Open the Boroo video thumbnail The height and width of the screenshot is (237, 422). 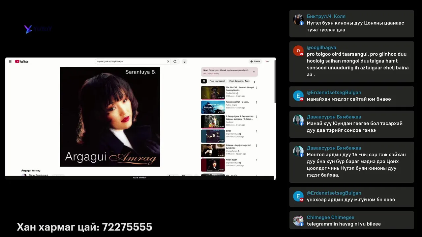coord(213,136)
